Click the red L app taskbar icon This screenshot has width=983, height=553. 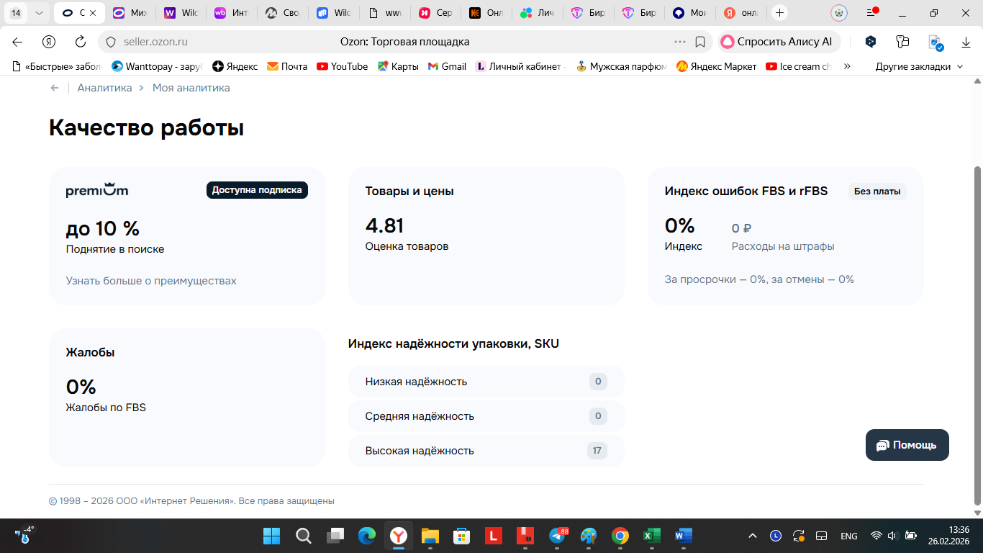pyautogui.click(x=494, y=536)
